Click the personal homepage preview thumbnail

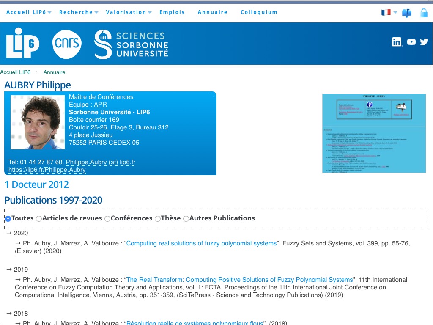click(373, 133)
